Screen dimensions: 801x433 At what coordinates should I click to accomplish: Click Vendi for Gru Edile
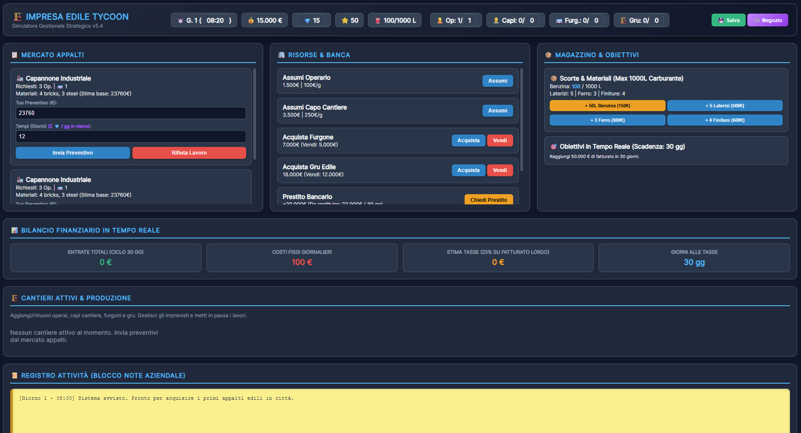(x=500, y=170)
